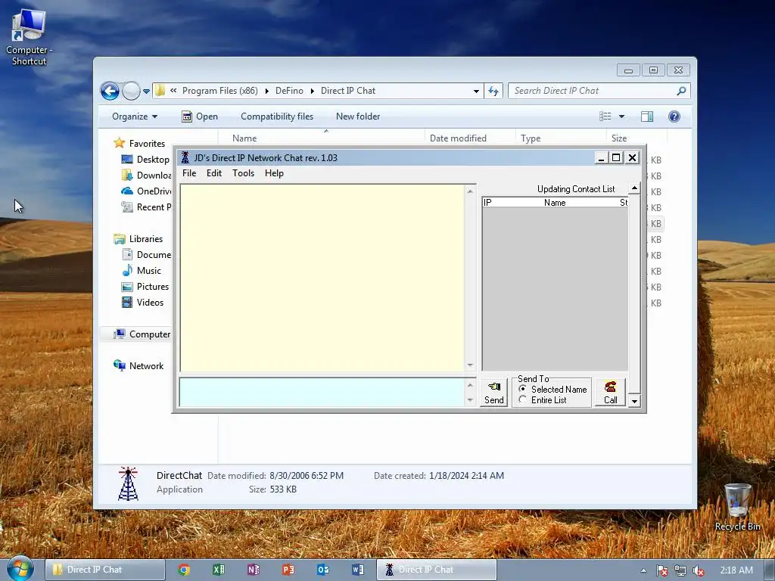Select Music under Libraries

click(x=149, y=271)
